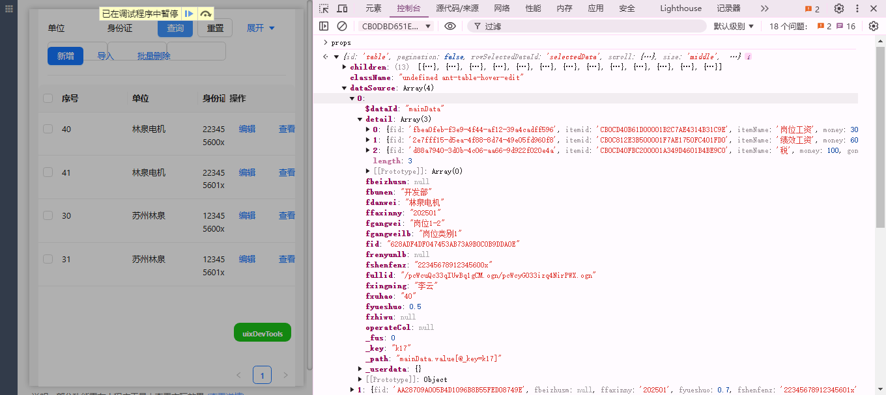This screenshot has height=395, width=886.
Task: Open the 网络 tab
Action: (x=502, y=8)
